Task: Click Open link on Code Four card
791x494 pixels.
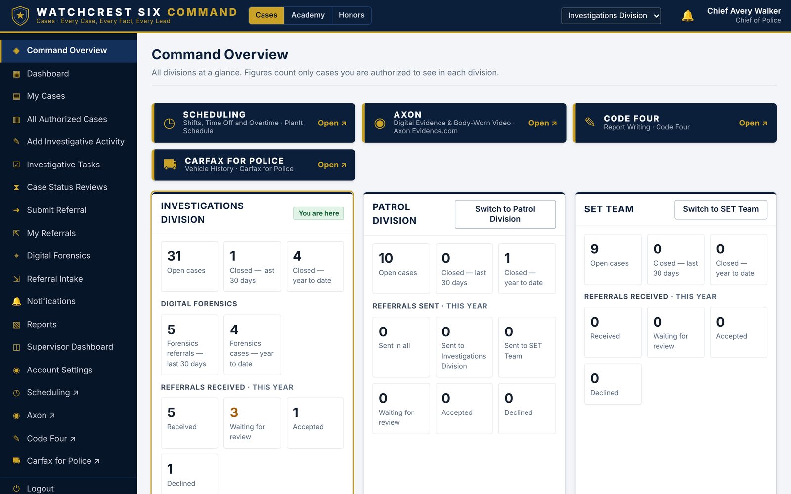Action: point(753,123)
